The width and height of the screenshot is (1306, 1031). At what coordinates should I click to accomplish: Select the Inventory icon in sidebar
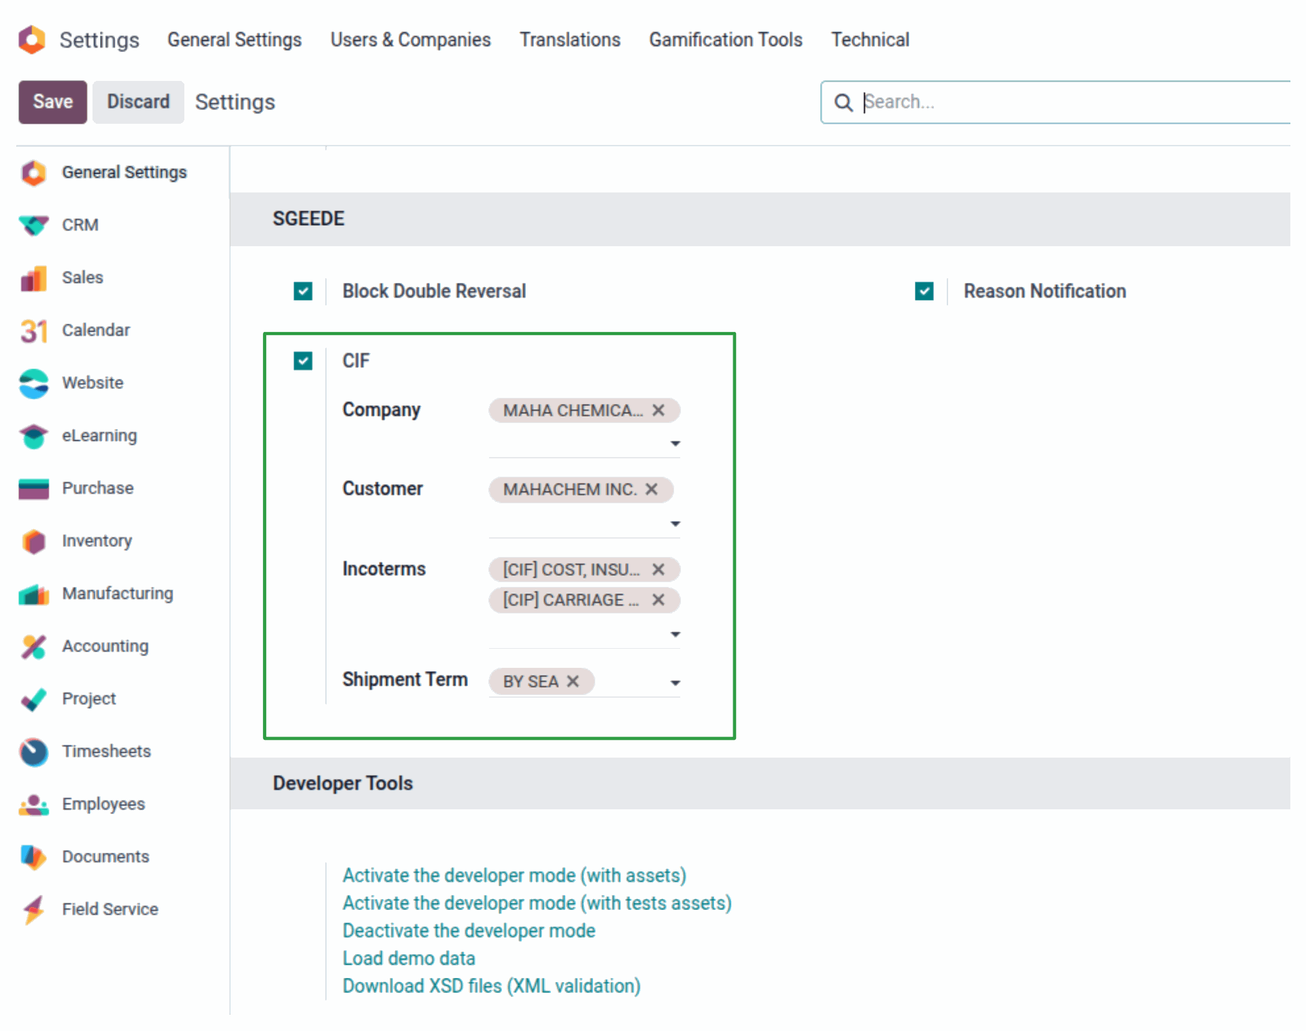click(33, 541)
